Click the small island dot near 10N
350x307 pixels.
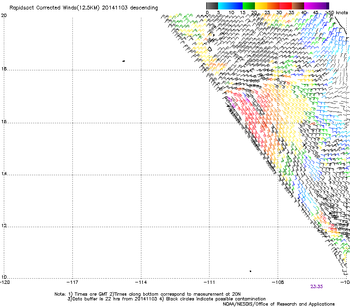click(x=251, y=271)
